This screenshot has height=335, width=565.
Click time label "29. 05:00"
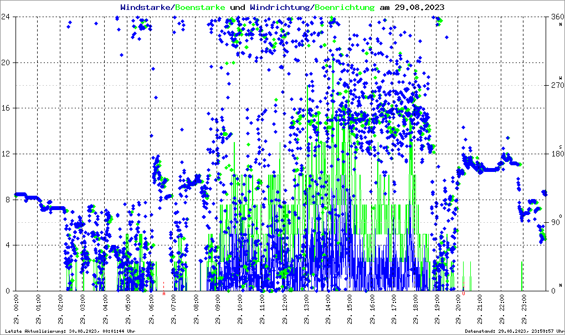click(127, 309)
